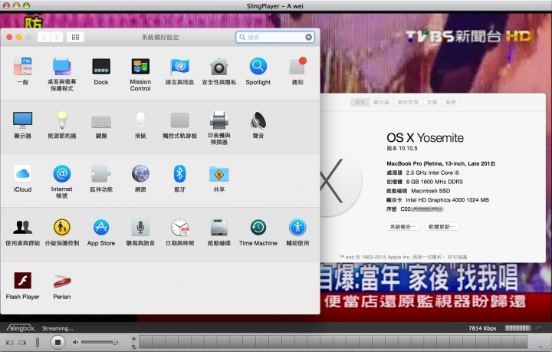Open Flash Player preference pane
This screenshot has width=552, height=352.
click(x=22, y=285)
